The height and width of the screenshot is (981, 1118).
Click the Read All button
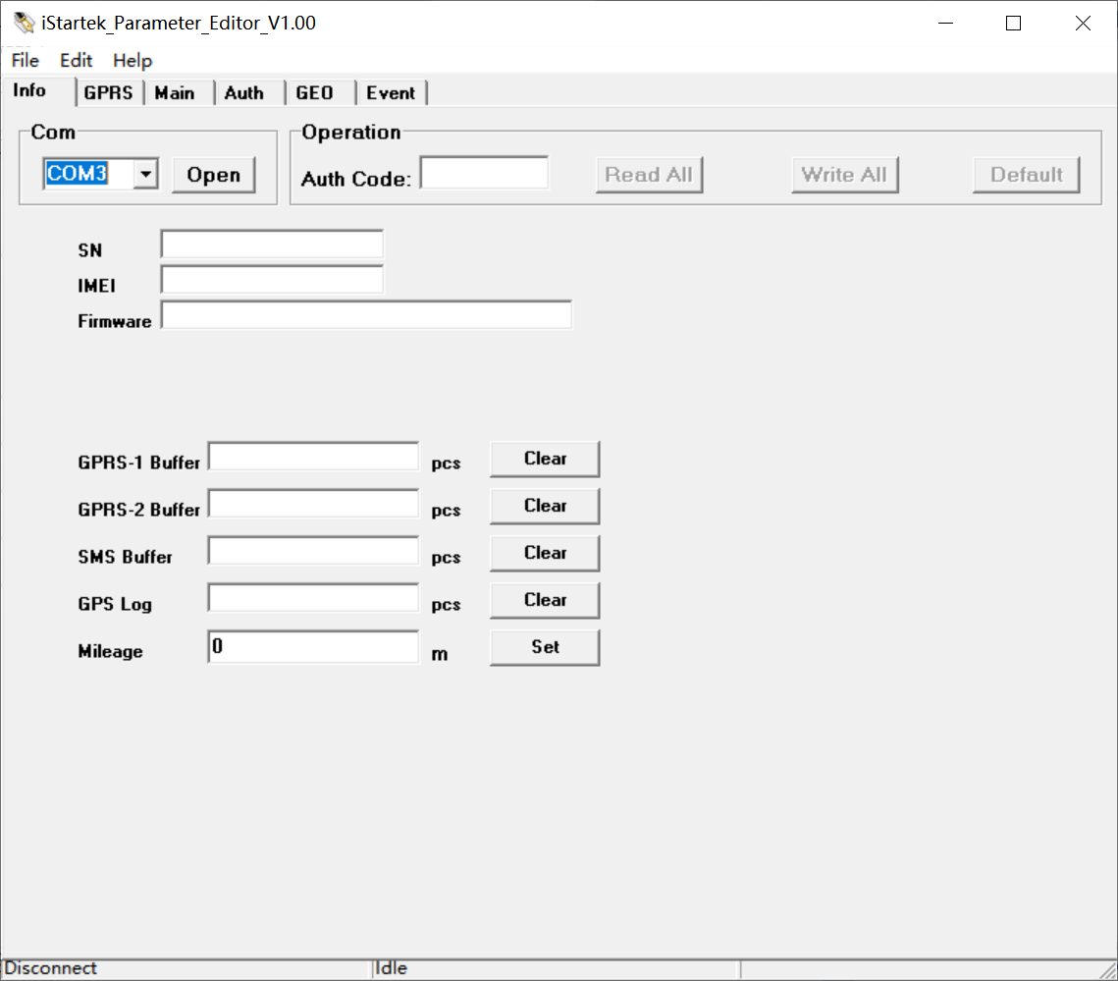tap(649, 174)
